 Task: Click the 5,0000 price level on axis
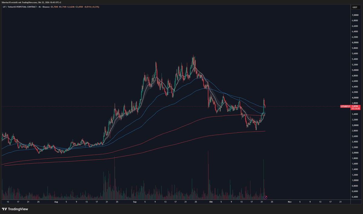[355, 70]
